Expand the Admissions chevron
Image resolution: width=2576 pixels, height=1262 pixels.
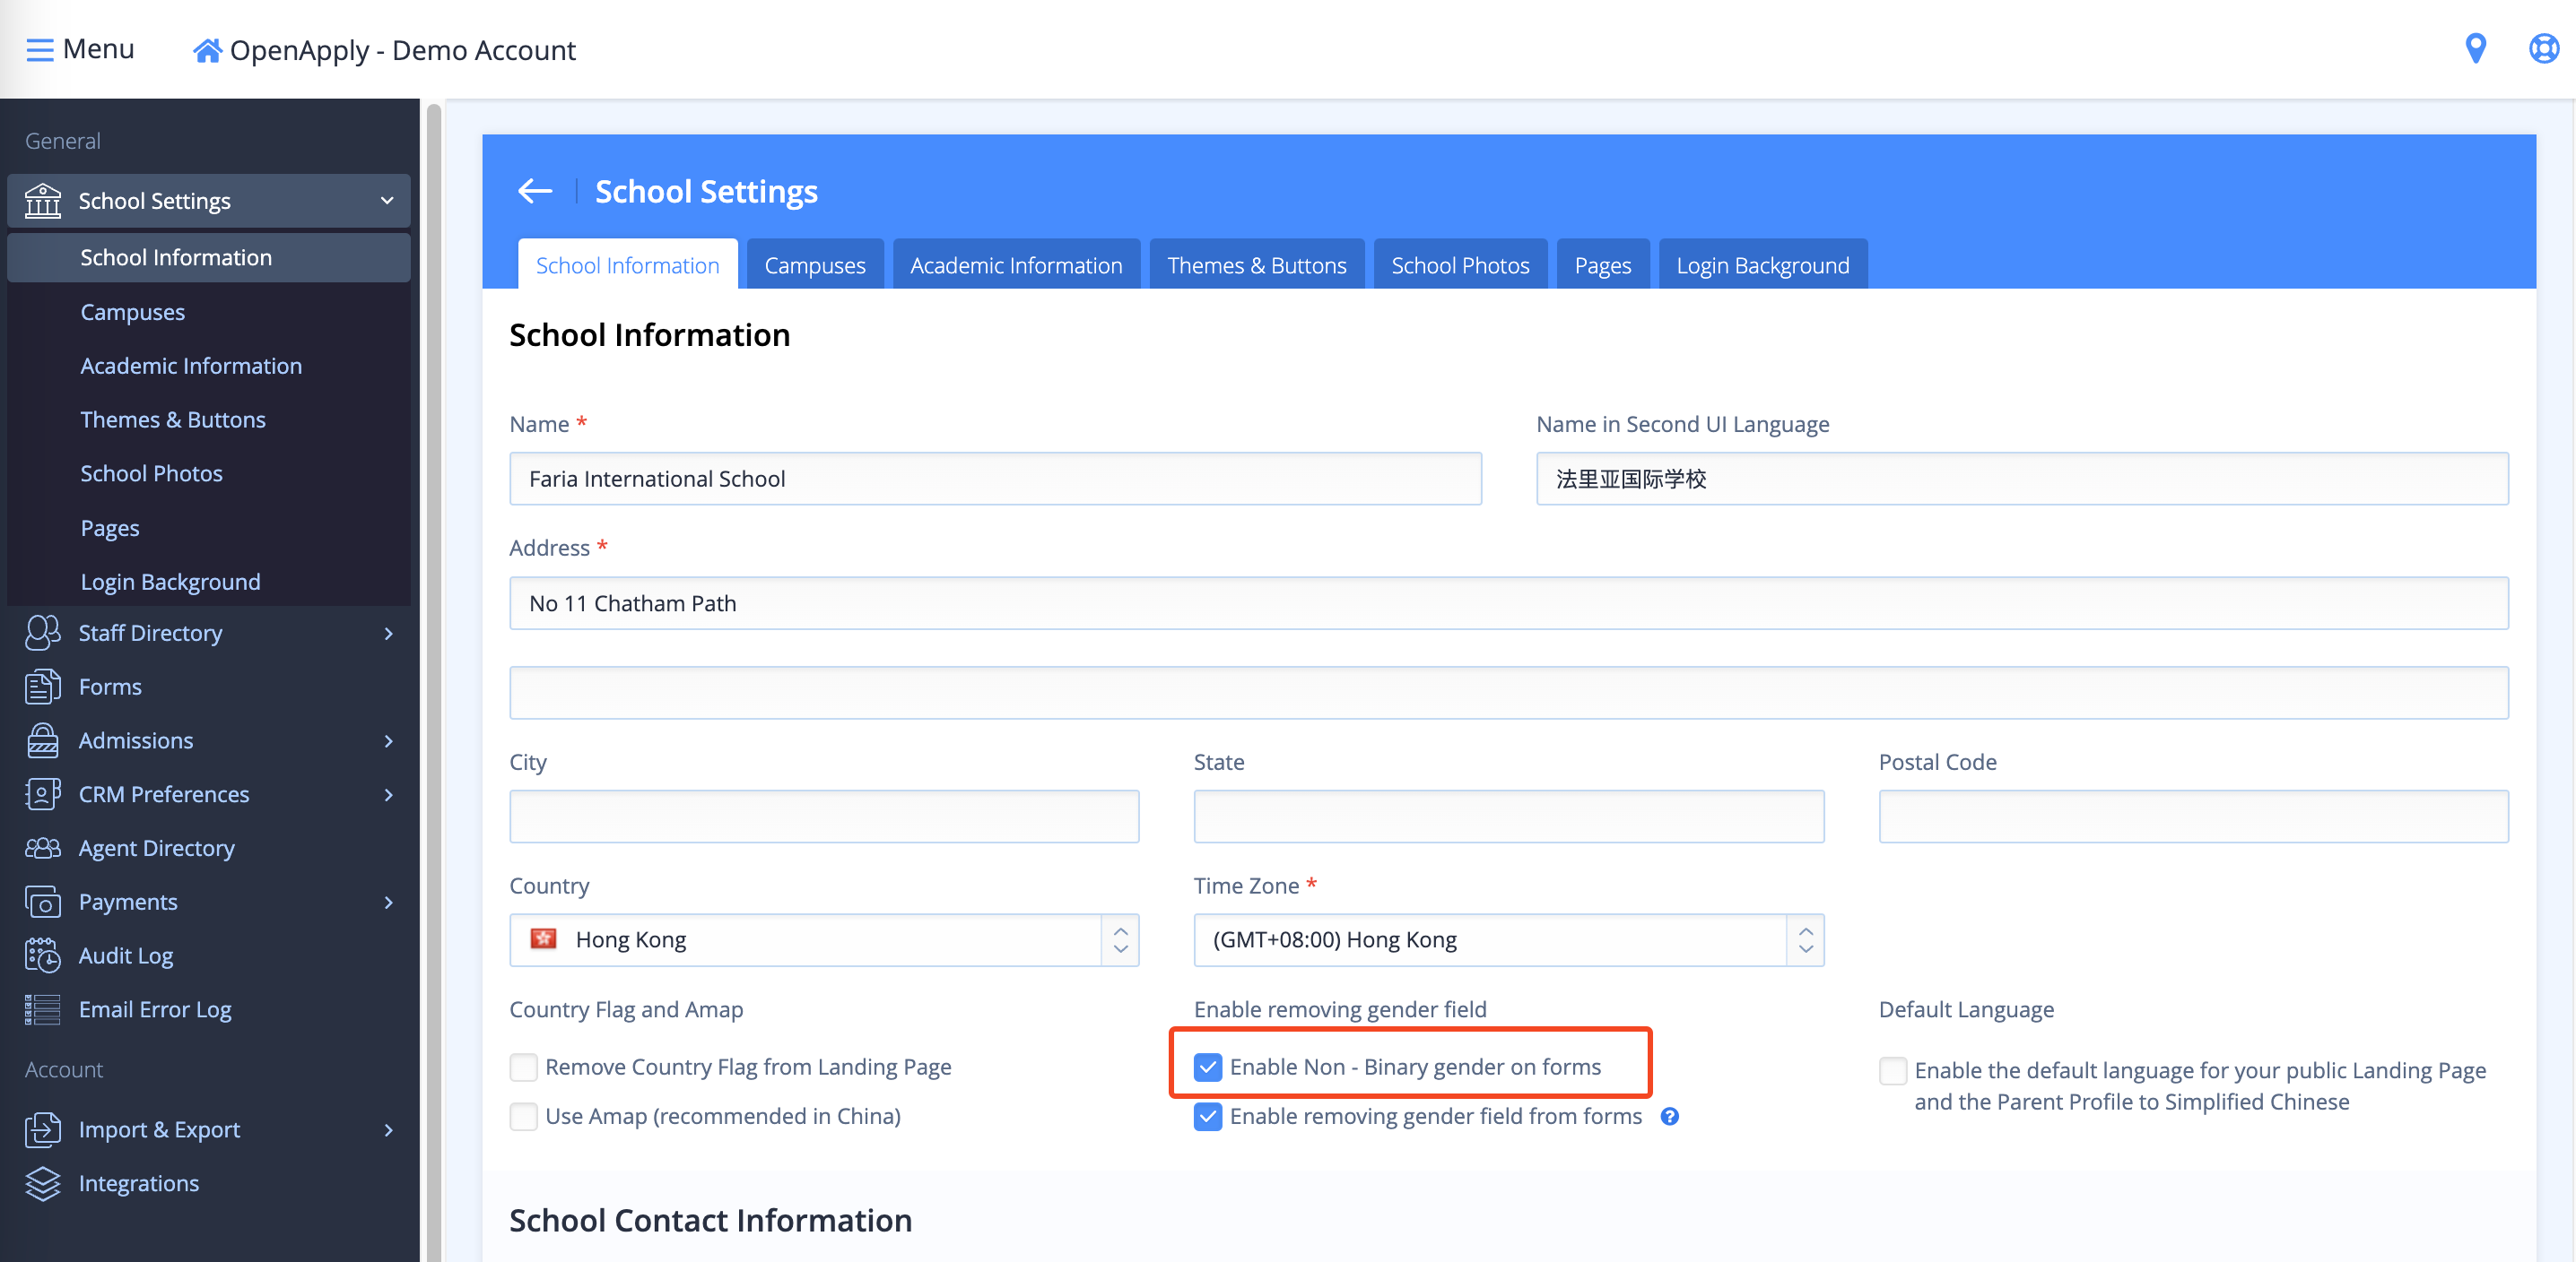pos(388,740)
